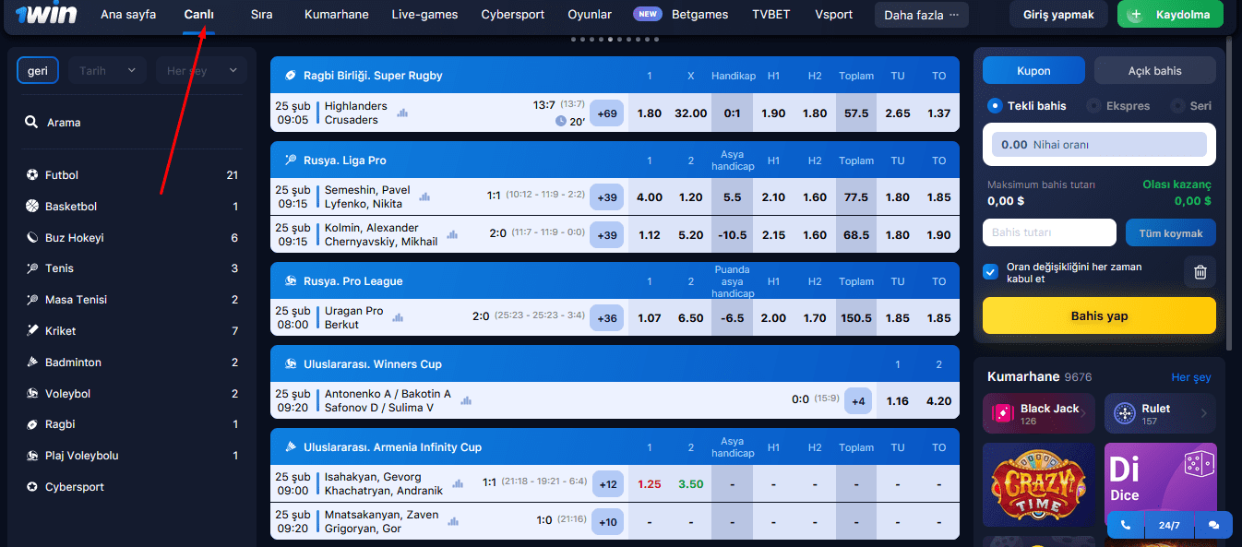Expand +36 markets for Uragan Pro match
Image resolution: width=1242 pixels, height=547 pixels.
coord(607,318)
